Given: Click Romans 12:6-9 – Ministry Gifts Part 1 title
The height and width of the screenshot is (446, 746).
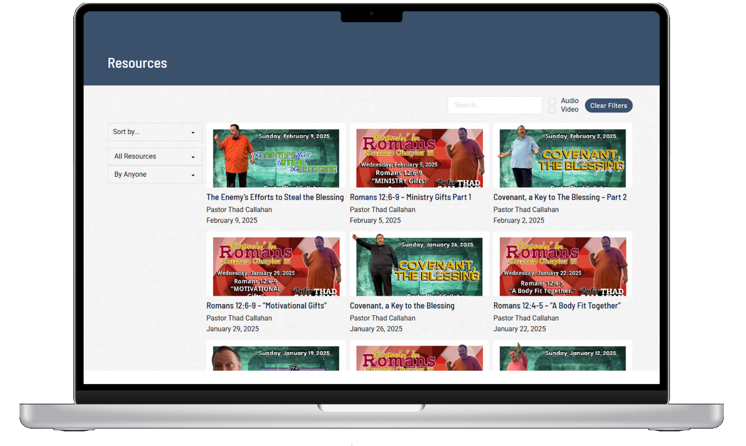Looking at the screenshot, I should (411, 197).
